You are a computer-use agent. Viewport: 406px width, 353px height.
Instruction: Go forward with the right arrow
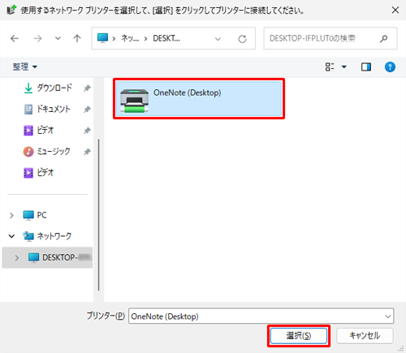(x=37, y=39)
